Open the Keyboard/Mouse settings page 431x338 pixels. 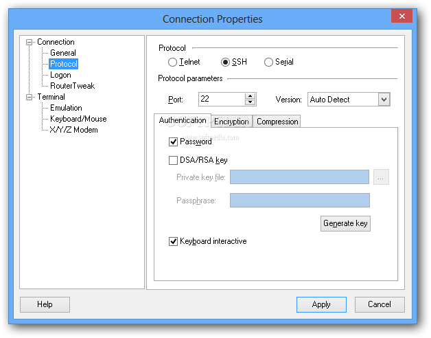78,119
